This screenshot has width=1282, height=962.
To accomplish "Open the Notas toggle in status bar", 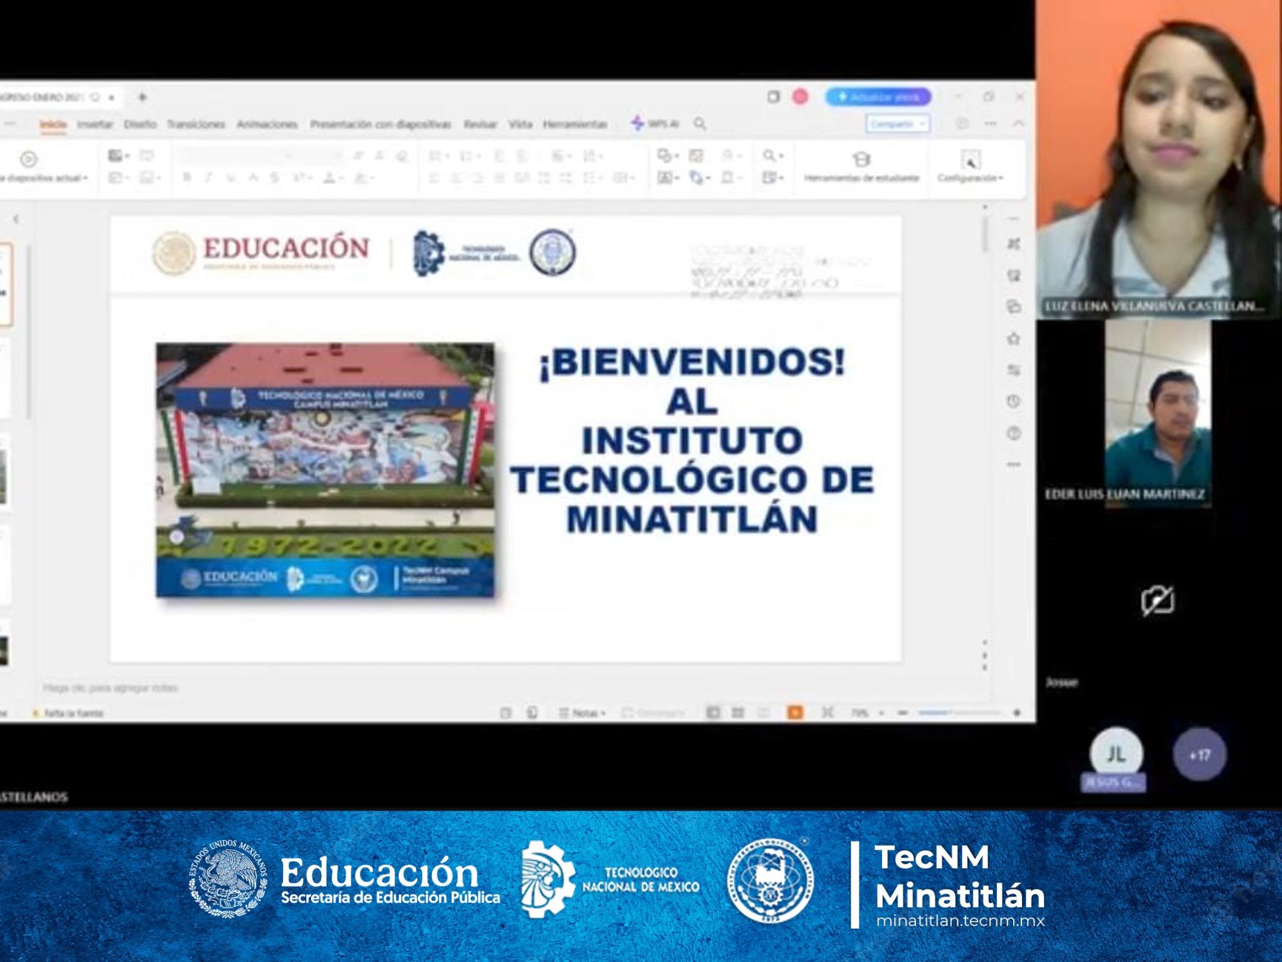I will (x=582, y=713).
